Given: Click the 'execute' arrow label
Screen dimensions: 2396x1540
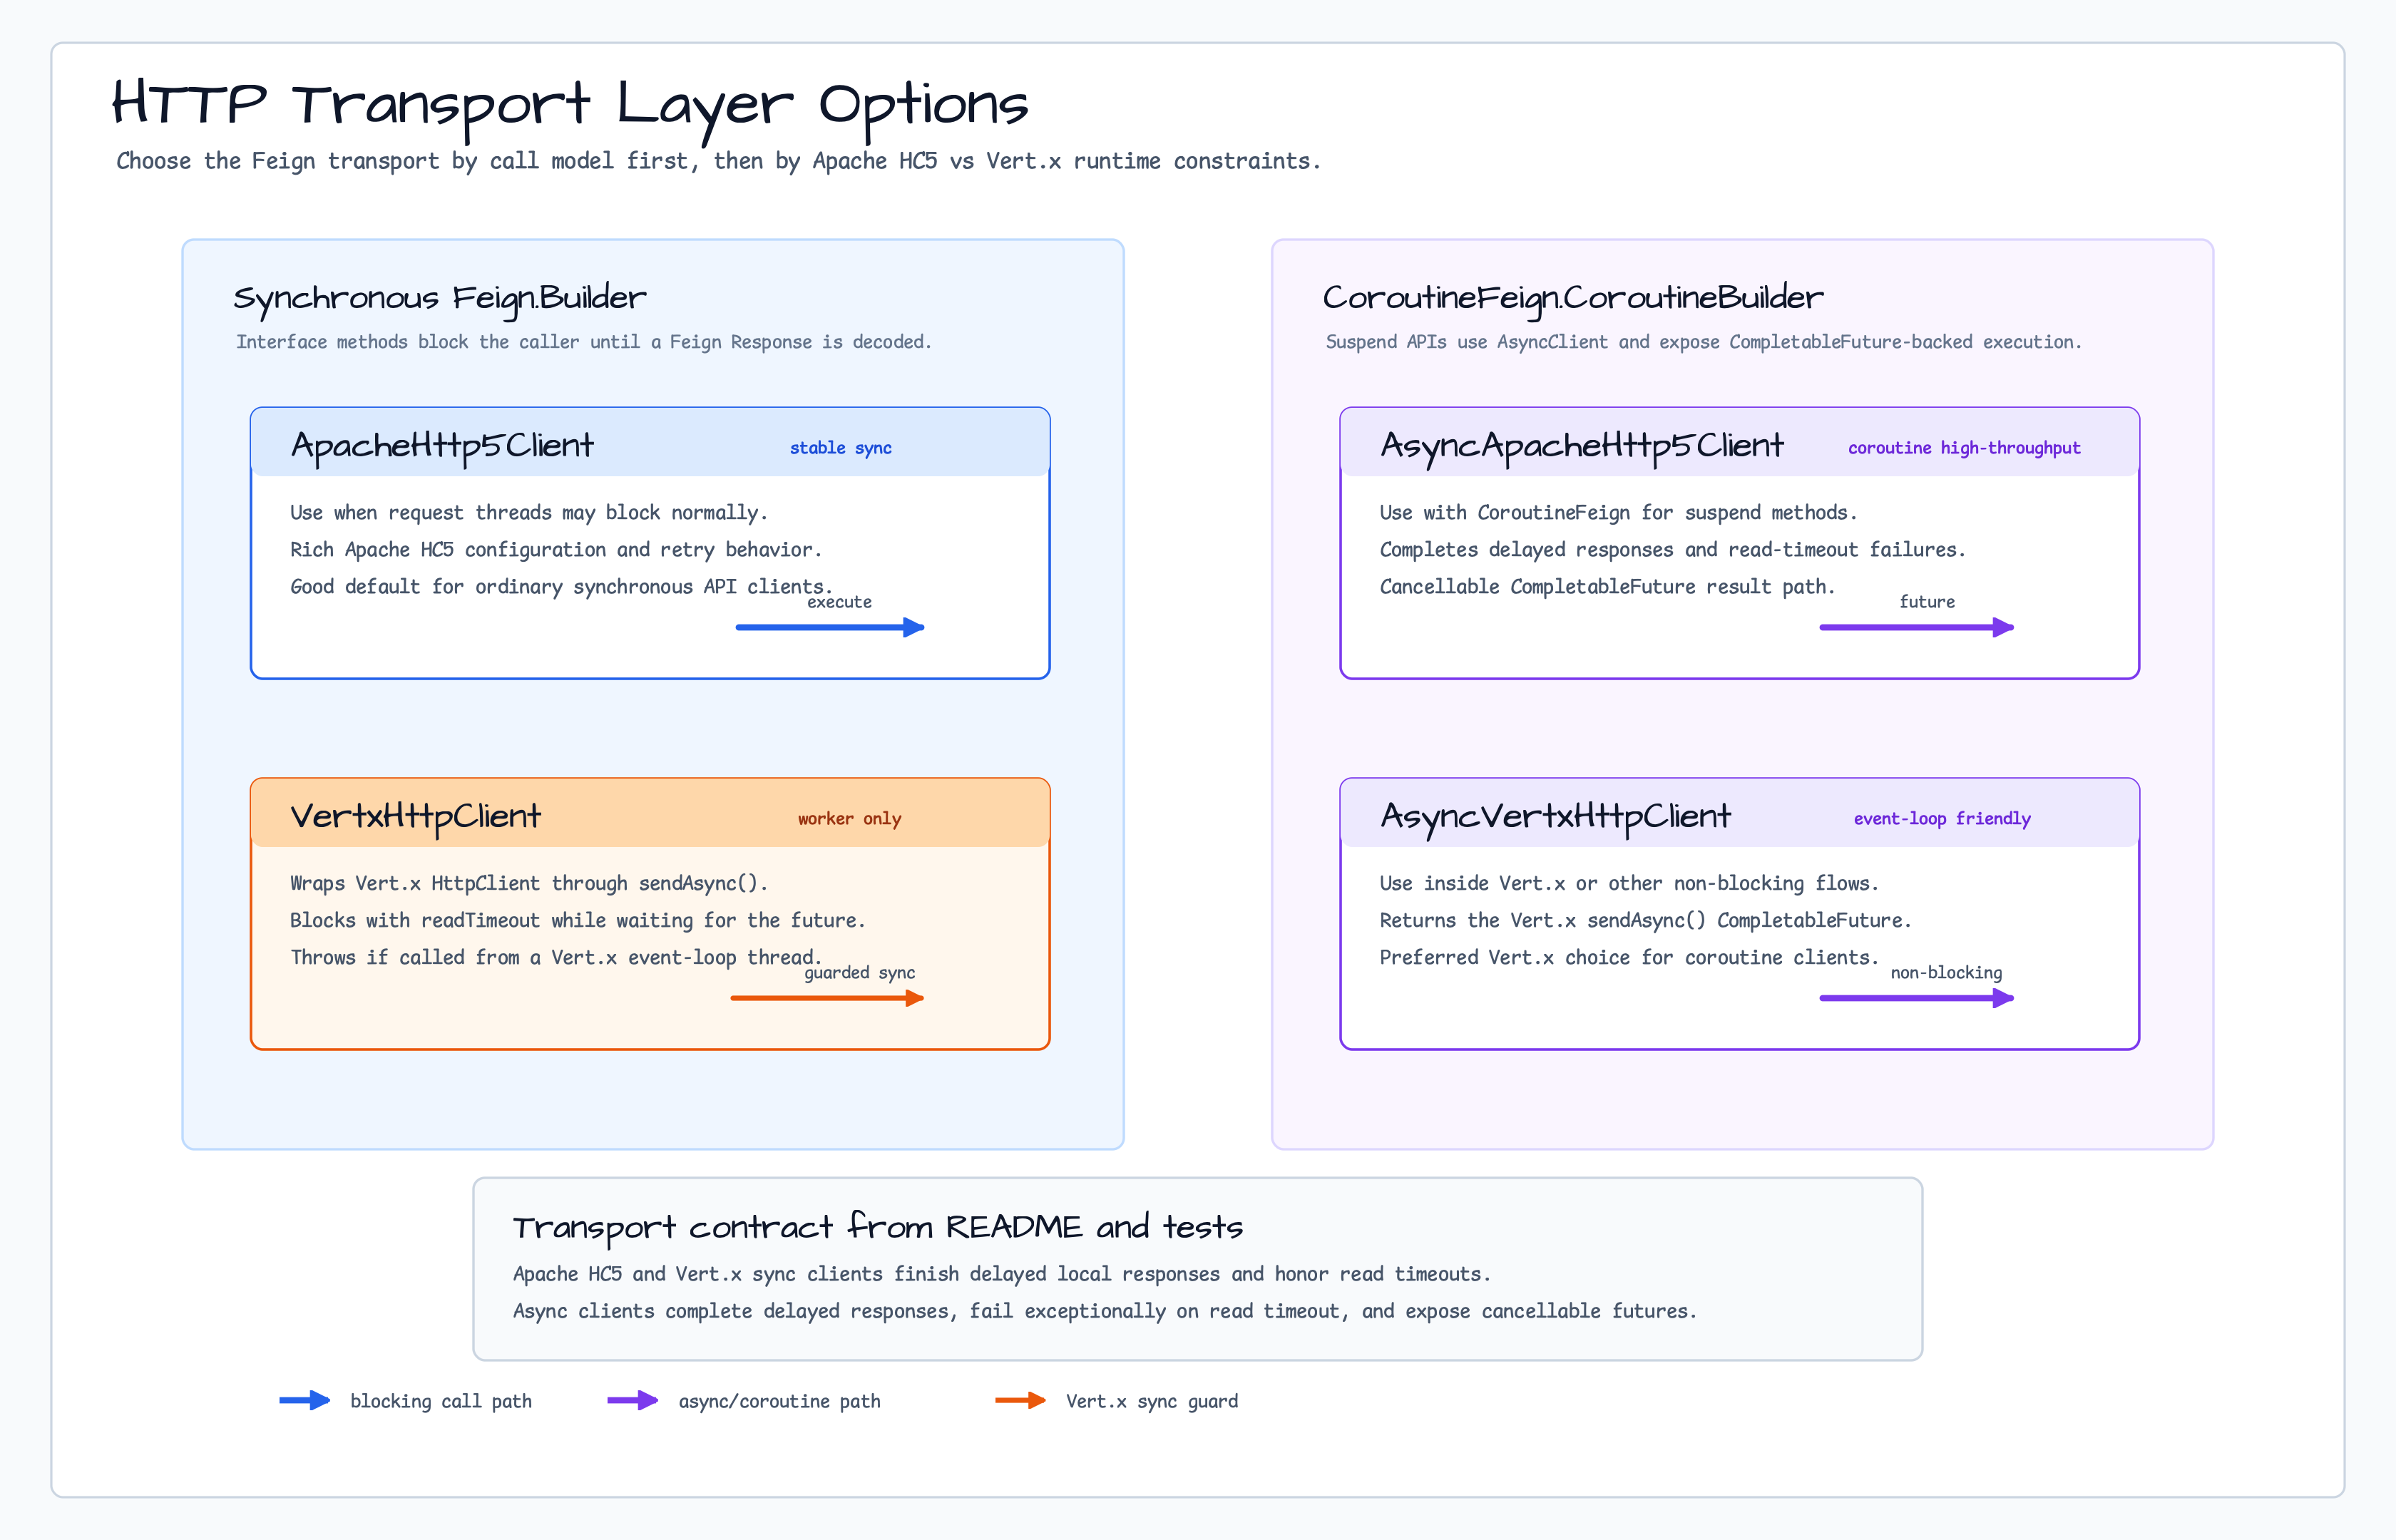Looking at the screenshot, I should coord(839,602).
